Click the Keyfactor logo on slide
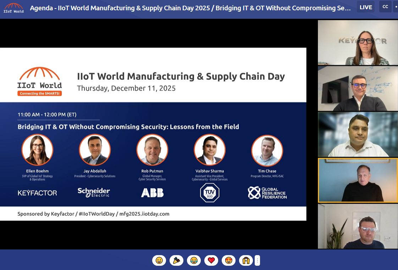 click(x=37, y=193)
